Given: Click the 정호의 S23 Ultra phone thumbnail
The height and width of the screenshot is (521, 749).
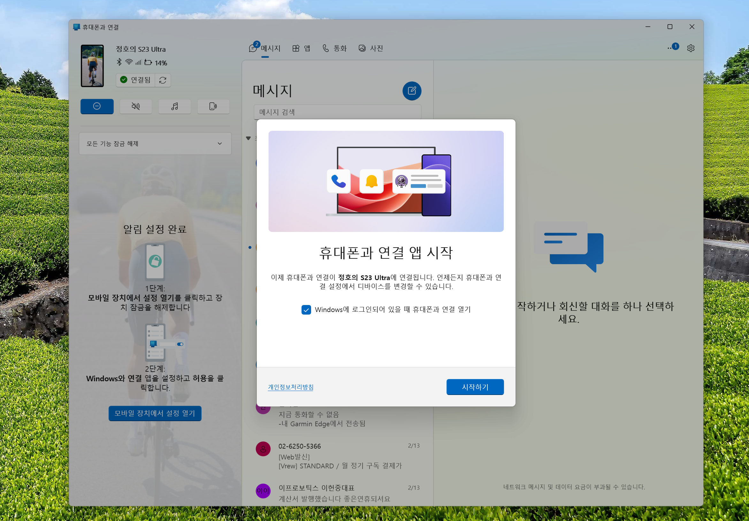Looking at the screenshot, I should (x=92, y=66).
